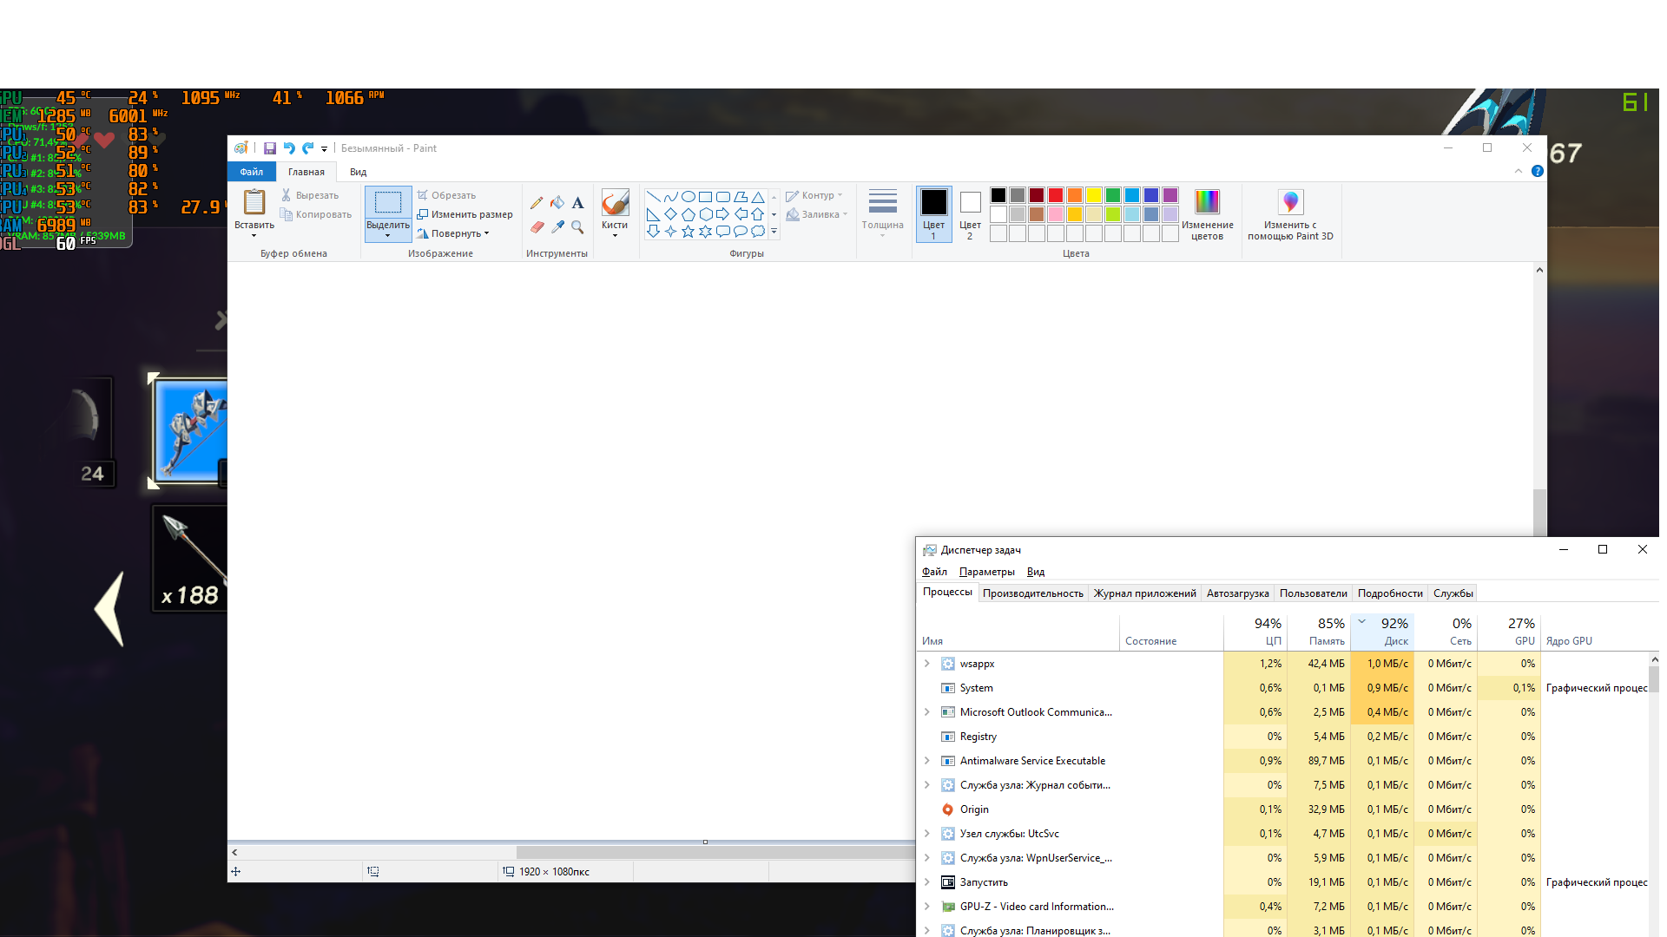
Task: Expand the Antimalware Service Executable row
Action: [x=926, y=761]
